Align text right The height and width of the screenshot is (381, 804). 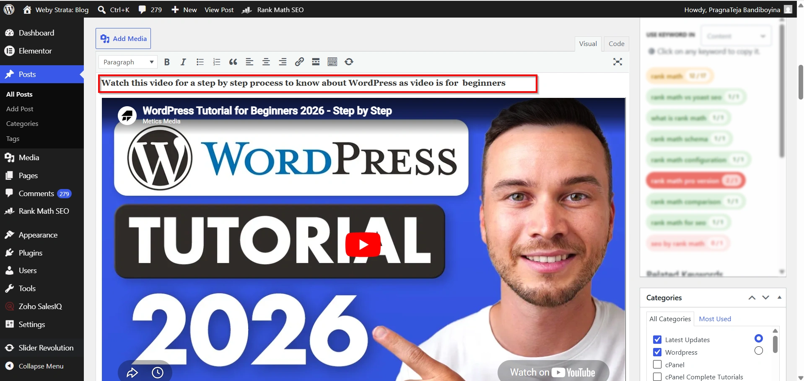pyautogui.click(x=283, y=62)
